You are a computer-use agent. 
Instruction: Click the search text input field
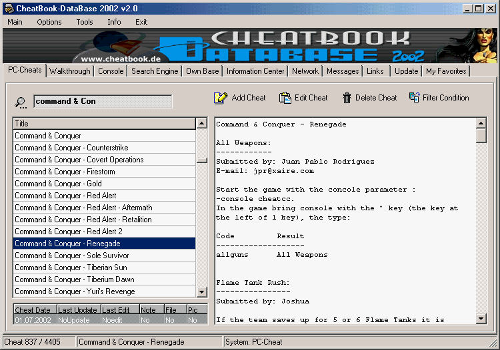click(103, 101)
